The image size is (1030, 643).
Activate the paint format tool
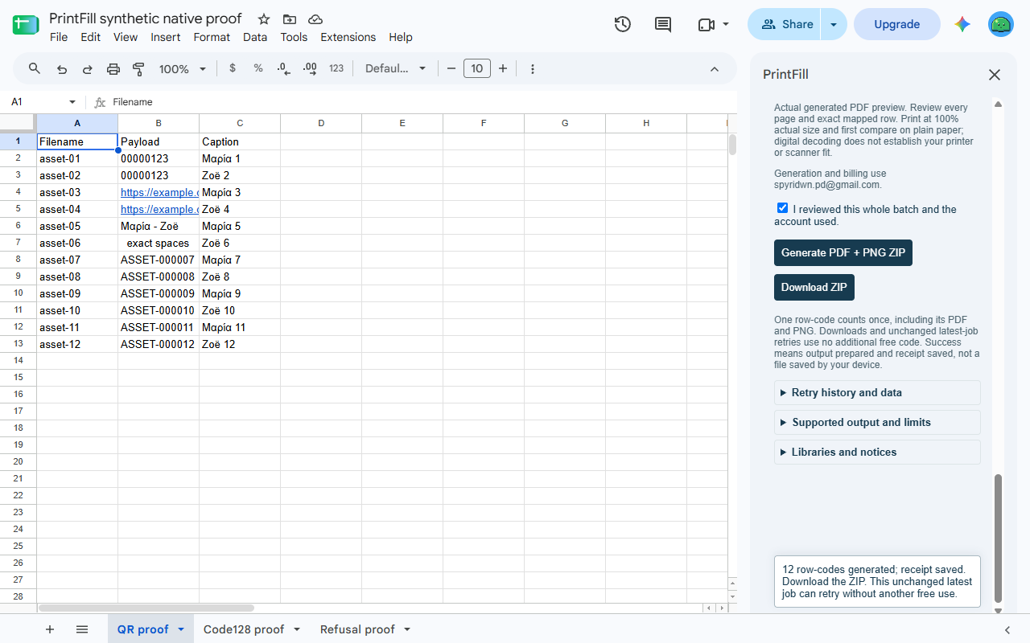(138, 69)
